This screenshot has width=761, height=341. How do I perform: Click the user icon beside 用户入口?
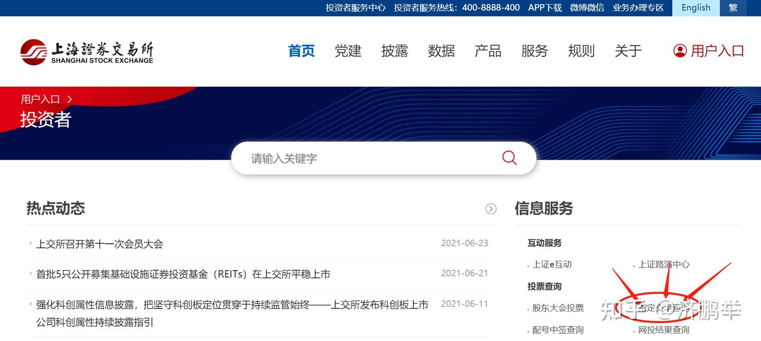pos(680,51)
